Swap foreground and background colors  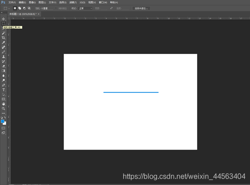click(5, 117)
